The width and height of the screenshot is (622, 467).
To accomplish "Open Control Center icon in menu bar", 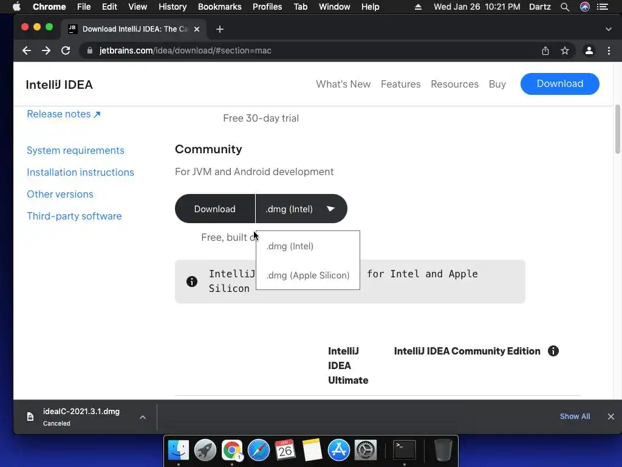I will point(603,7).
